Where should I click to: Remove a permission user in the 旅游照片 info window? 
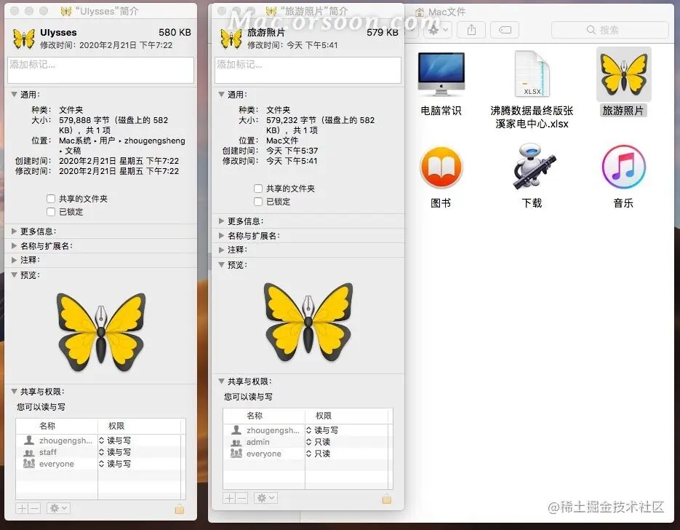coord(242,498)
